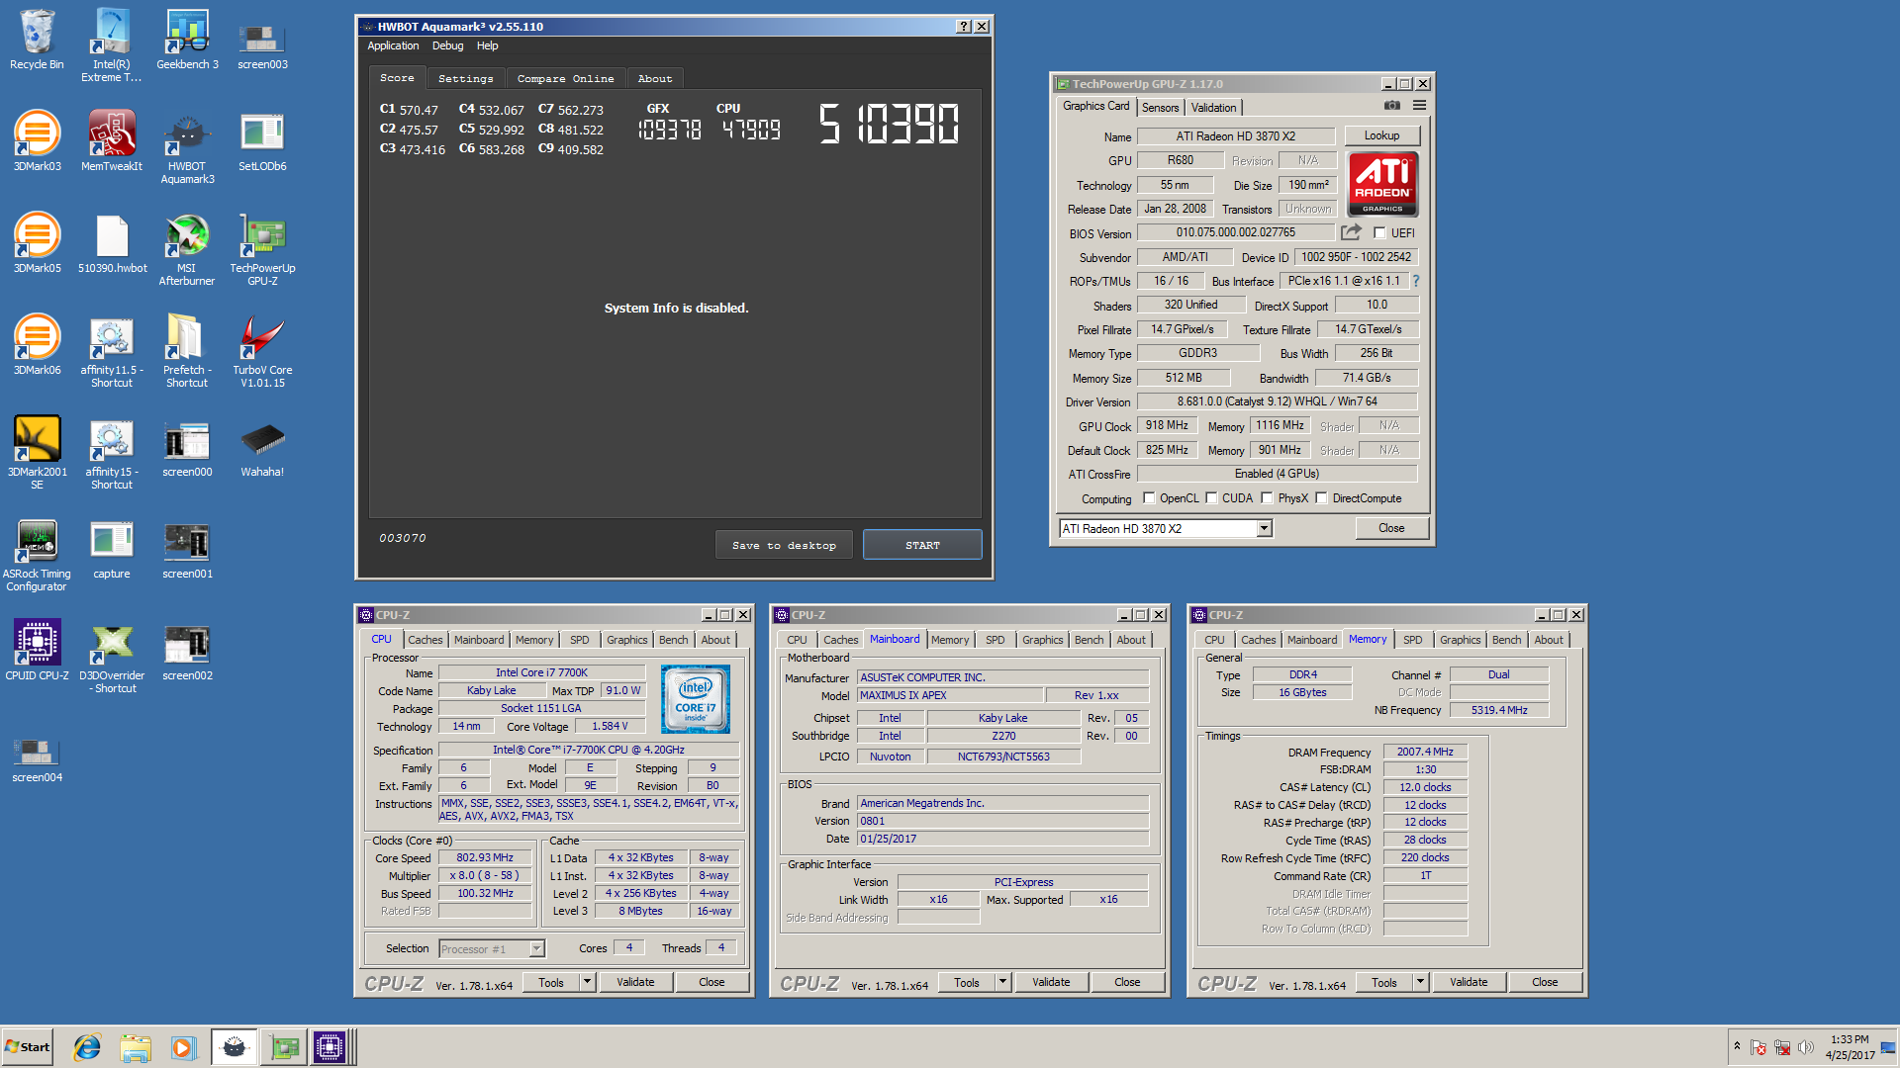Screen dimensions: 1900x1068
Task: Open D3DOverrider Shortcut icon
Action: coord(112,657)
